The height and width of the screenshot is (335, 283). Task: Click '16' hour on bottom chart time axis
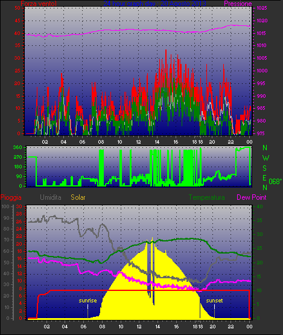point(176,327)
